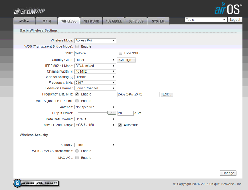Open the Country Code dropdown
The width and height of the screenshot is (248, 190).
(x=95, y=60)
